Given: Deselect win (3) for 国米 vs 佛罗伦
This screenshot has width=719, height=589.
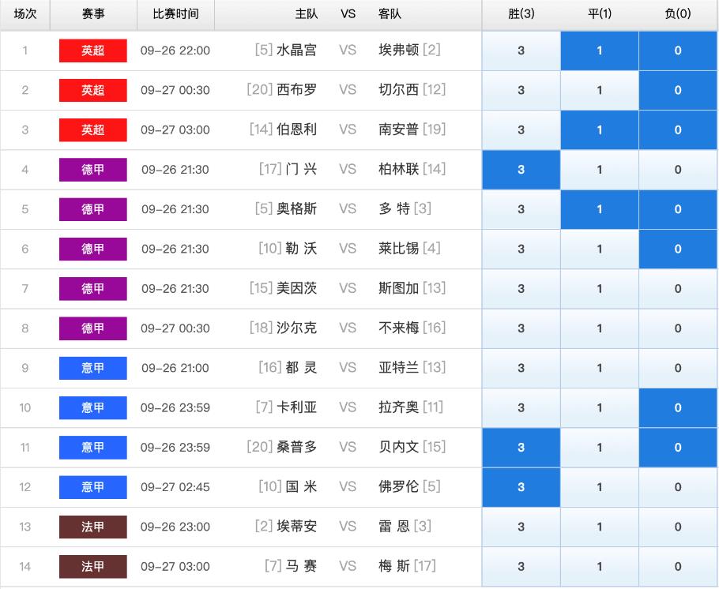Looking at the screenshot, I should pyautogui.click(x=521, y=487).
